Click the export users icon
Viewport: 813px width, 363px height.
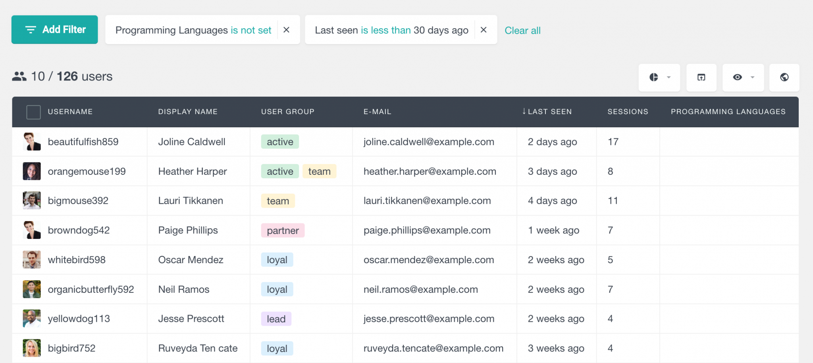[701, 78]
